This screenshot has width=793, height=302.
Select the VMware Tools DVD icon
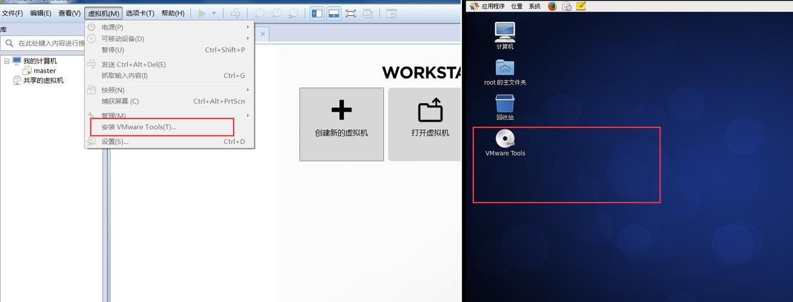tap(505, 144)
